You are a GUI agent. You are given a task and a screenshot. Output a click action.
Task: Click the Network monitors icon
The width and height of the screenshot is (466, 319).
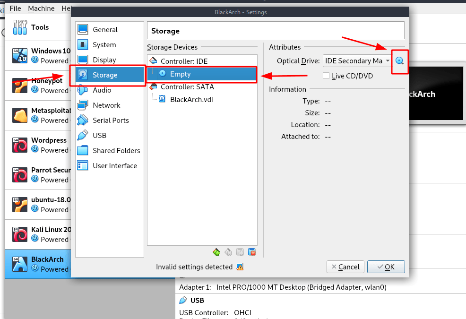point(83,105)
